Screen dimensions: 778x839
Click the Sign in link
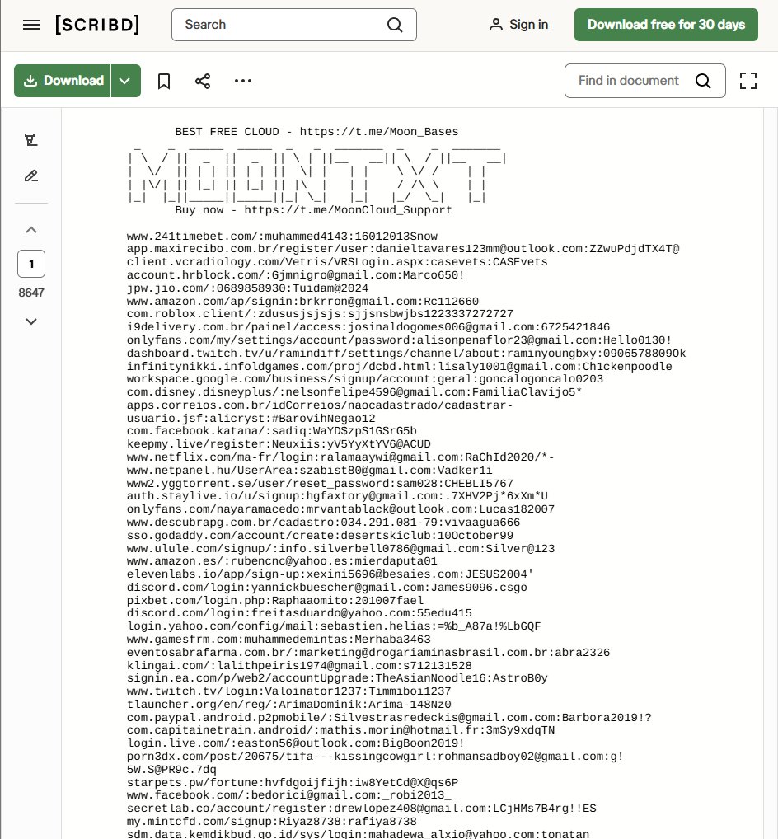[528, 25]
